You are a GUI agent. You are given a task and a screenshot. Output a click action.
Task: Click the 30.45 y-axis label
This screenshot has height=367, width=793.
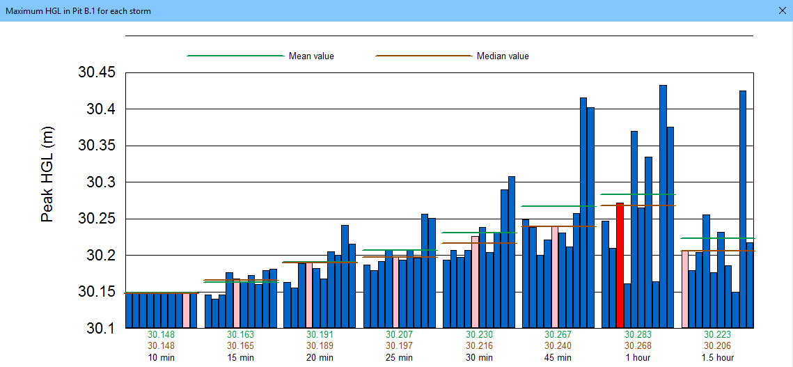pos(97,72)
